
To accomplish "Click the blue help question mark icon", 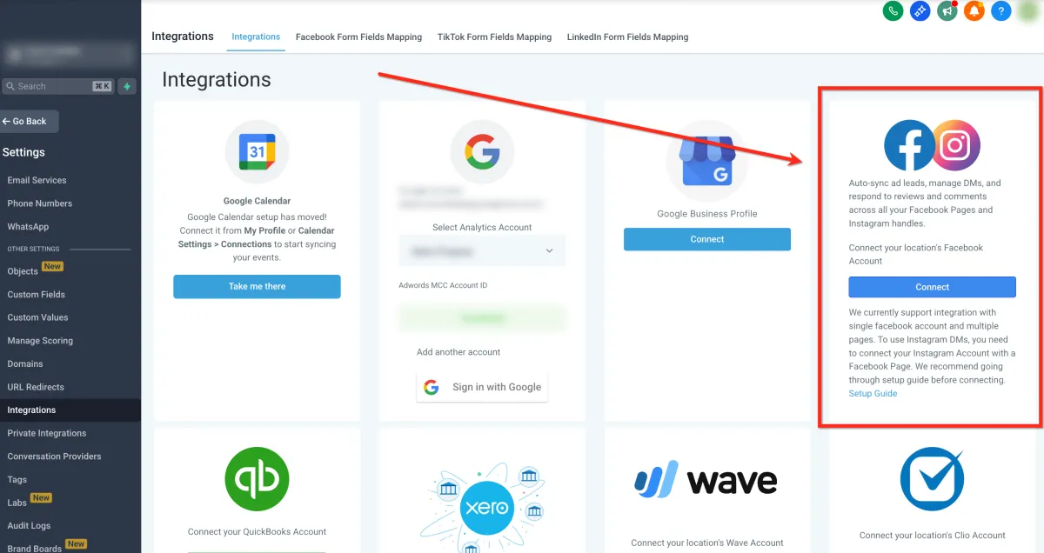I will 1001,11.
